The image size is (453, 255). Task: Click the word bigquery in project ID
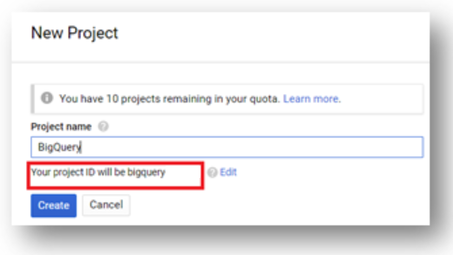147,172
